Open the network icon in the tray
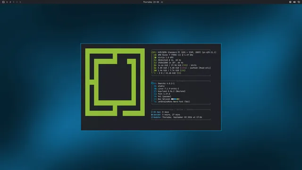 (x=299, y=2)
